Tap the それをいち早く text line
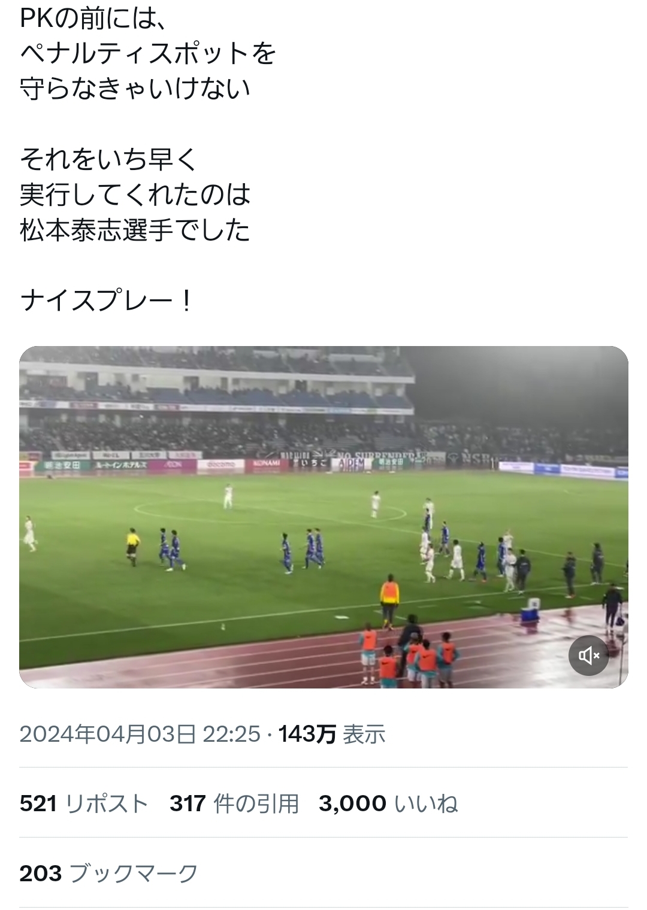This screenshot has width=647, height=910. click(x=108, y=159)
